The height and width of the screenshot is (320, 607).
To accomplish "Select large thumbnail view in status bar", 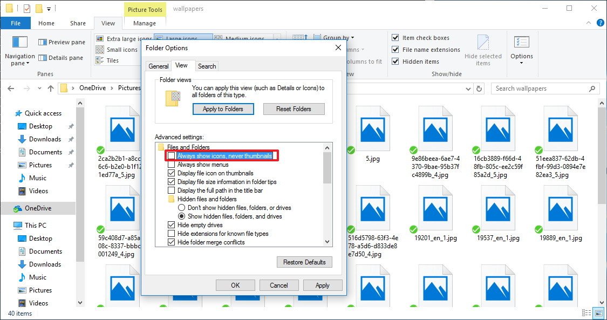I will [x=599, y=312].
